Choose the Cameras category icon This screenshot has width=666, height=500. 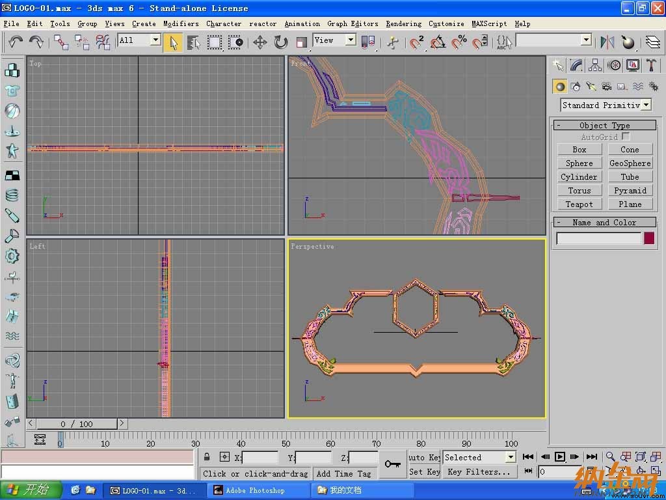tap(607, 87)
